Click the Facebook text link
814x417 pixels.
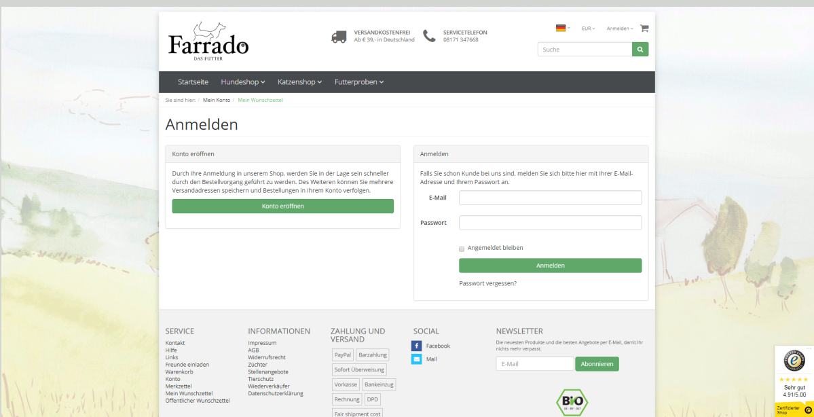(438, 346)
